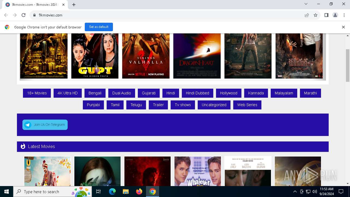Browse Punjabi movies
This screenshot has height=197, width=350.
point(93,105)
